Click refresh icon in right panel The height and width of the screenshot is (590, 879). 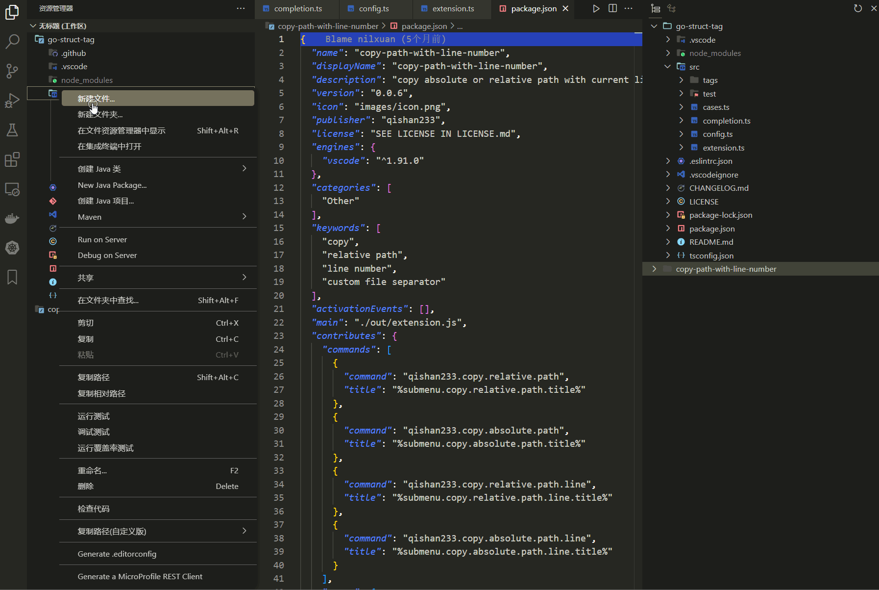click(x=858, y=8)
